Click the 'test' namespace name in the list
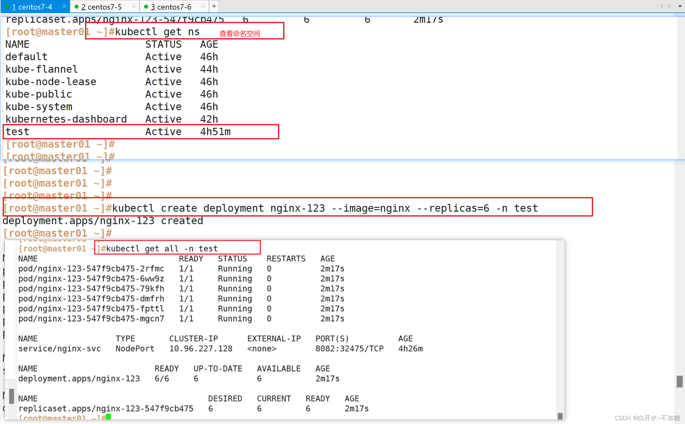Image resolution: width=685 pixels, height=424 pixels. pos(17,132)
